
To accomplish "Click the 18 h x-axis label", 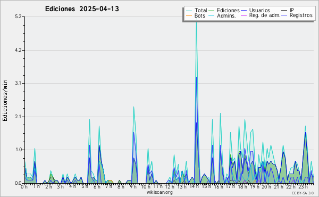I will (x=242, y=187).
